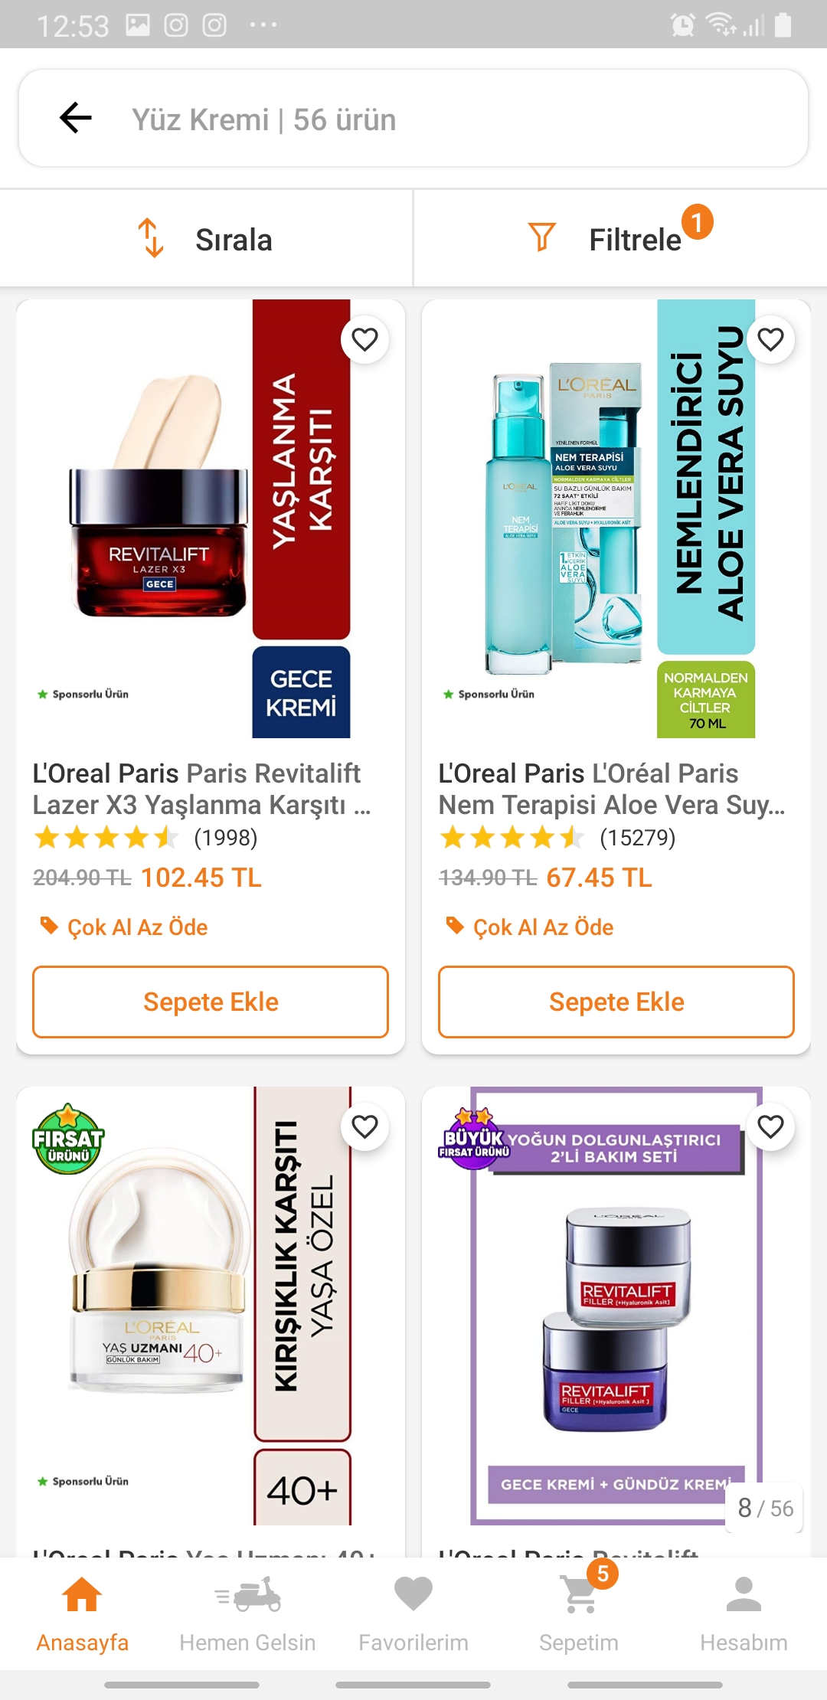Tap the back arrow icon

pos(75,118)
